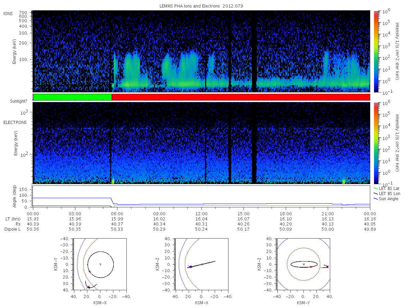Click the 21:00 time axis label
411x308 pixels.
(328, 214)
